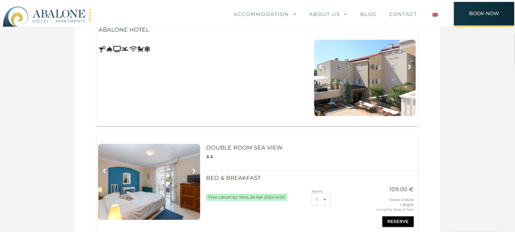Click the double room bedroom photo
The height and width of the screenshot is (232, 515).
(x=149, y=182)
